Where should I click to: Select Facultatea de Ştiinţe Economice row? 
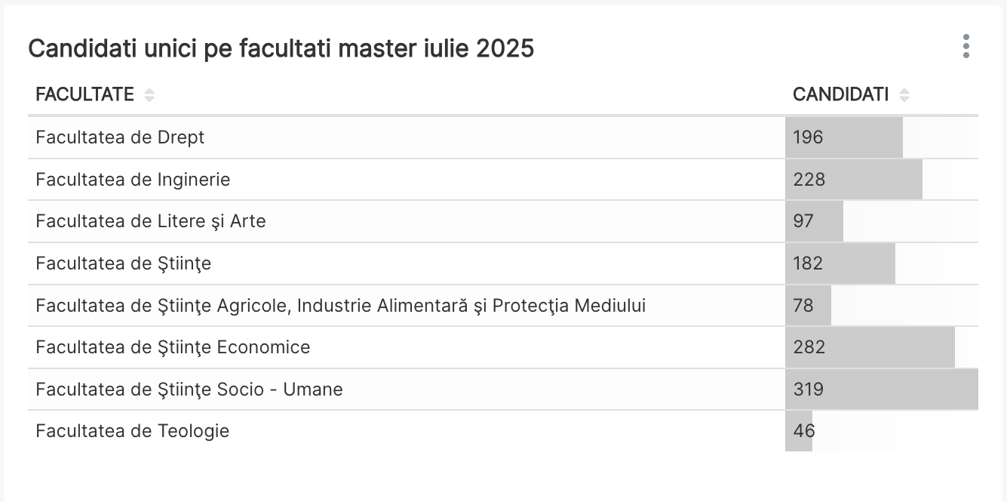pos(503,347)
